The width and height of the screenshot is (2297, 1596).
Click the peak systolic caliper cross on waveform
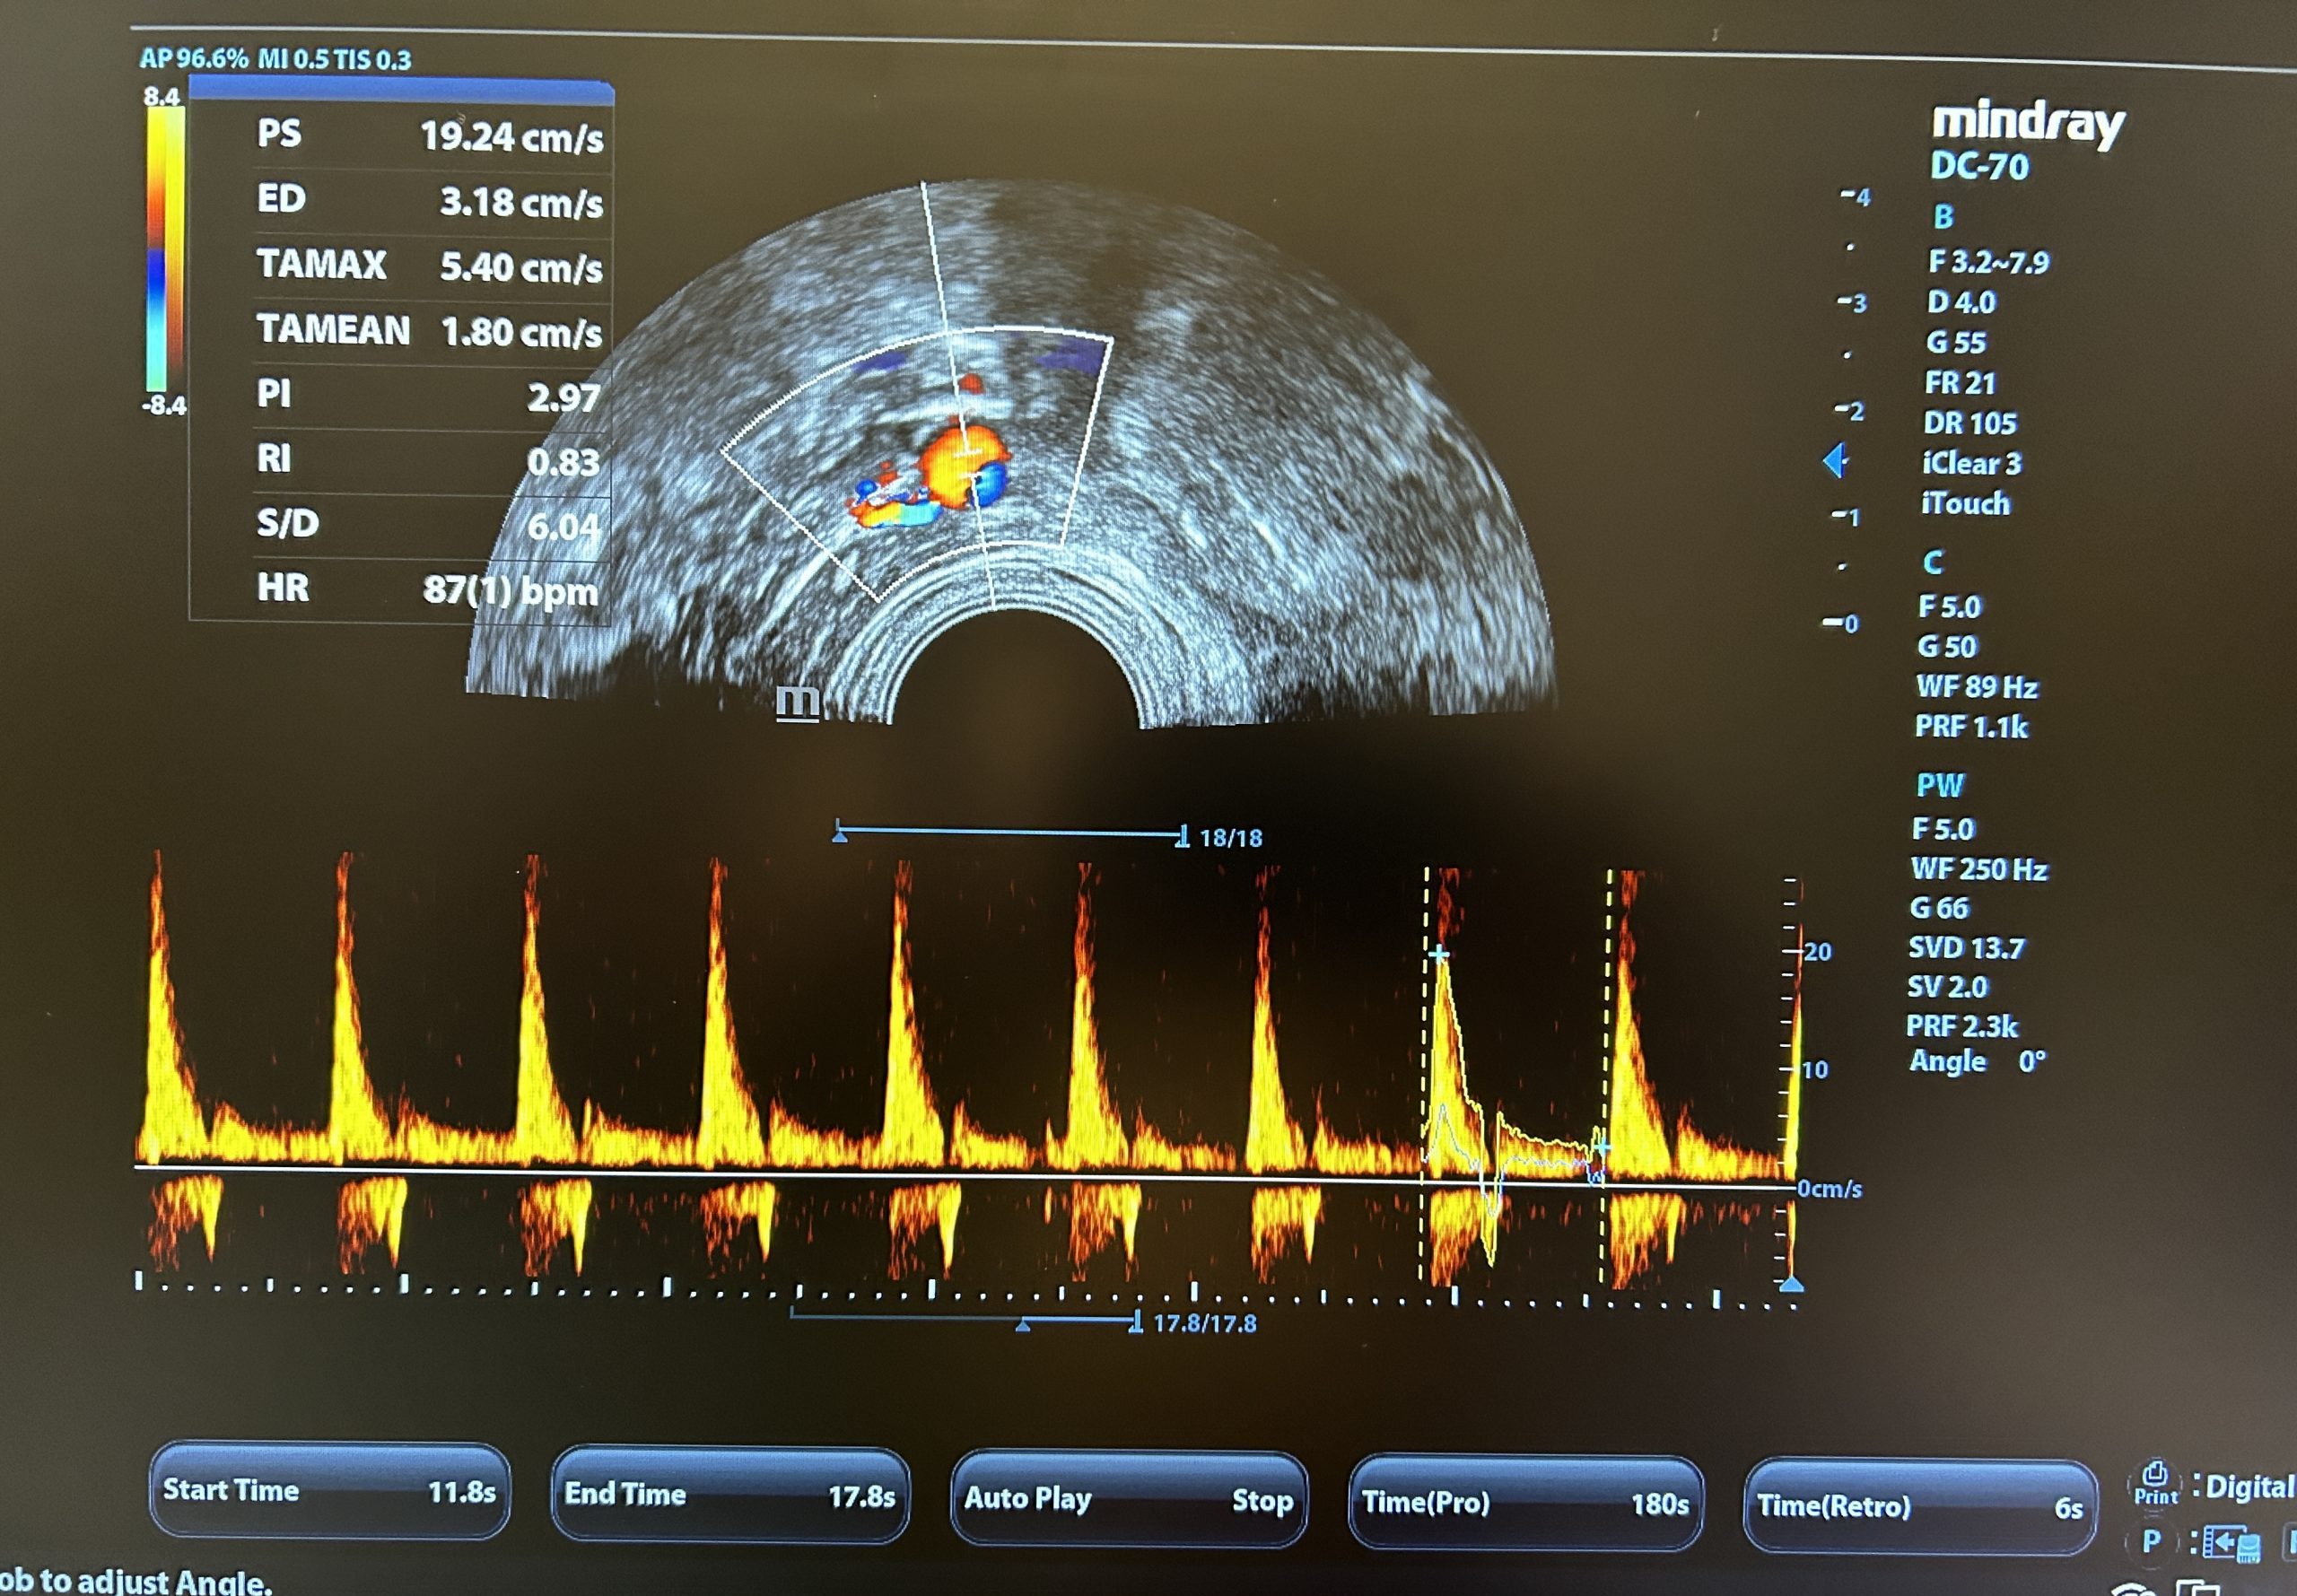[x=1438, y=954]
